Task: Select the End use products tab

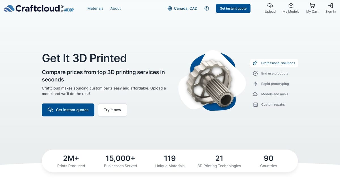Action: click(x=271, y=73)
